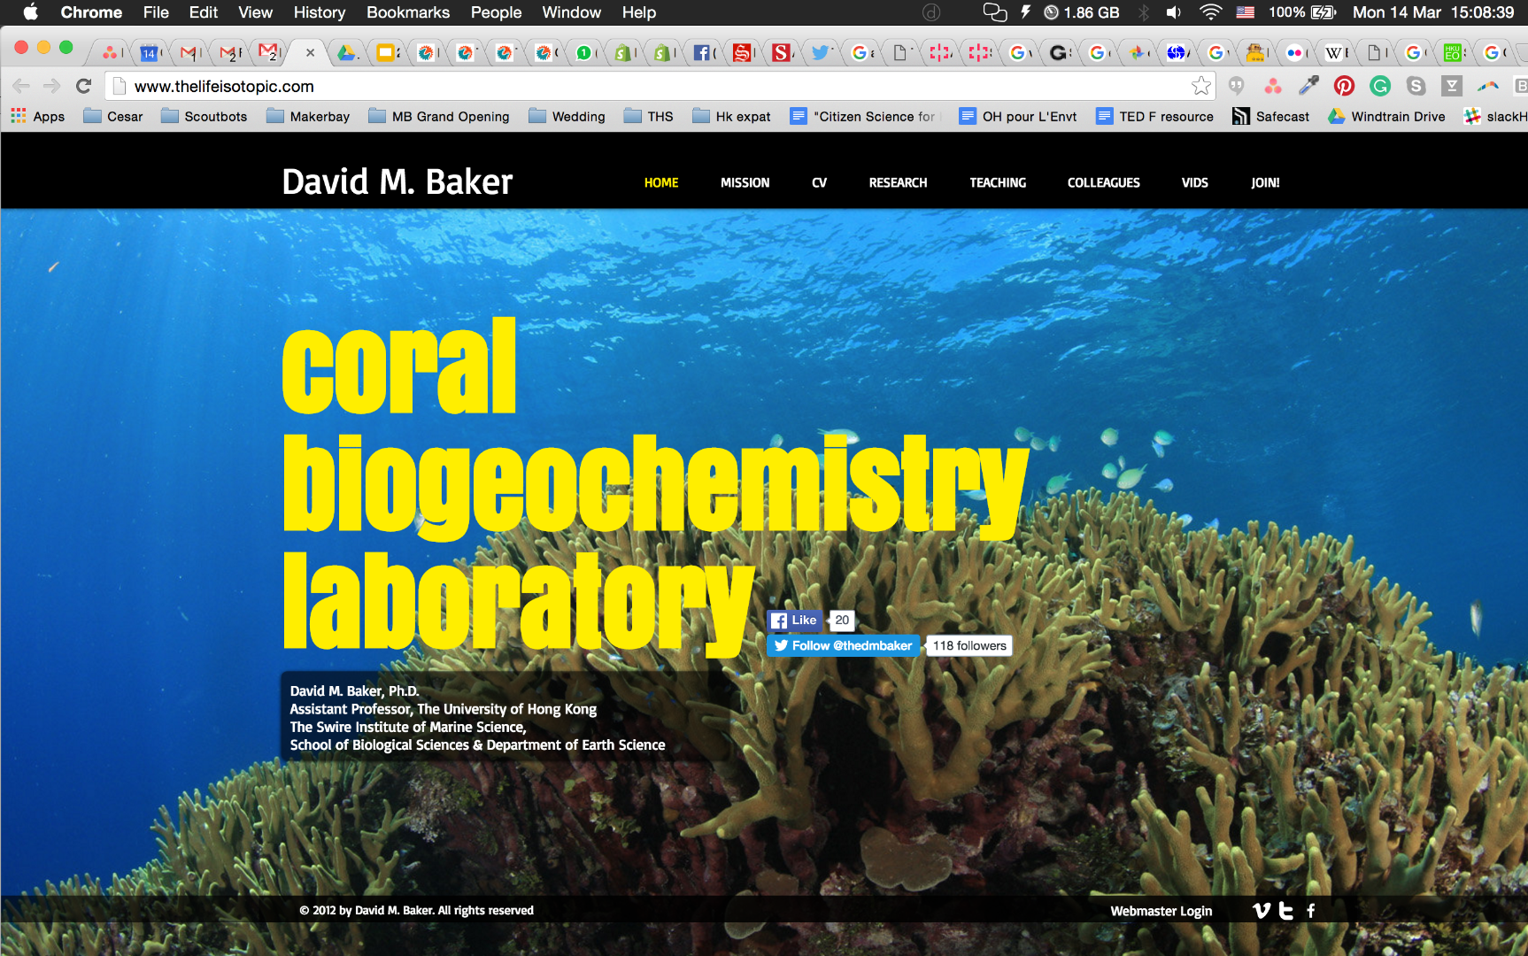
Task: Switch to the yellow Google Slides tab
Action: pyautogui.click(x=385, y=53)
